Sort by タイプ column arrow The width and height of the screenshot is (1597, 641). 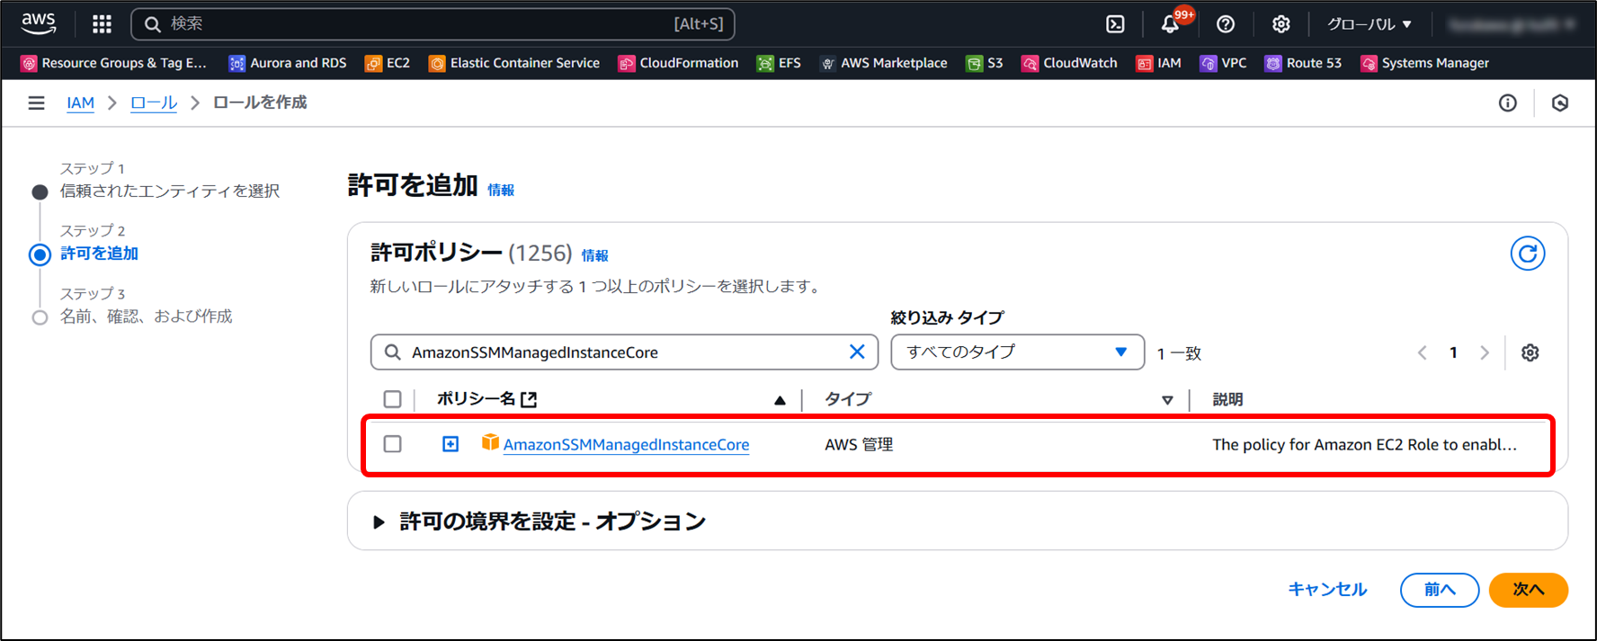point(1167,401)
